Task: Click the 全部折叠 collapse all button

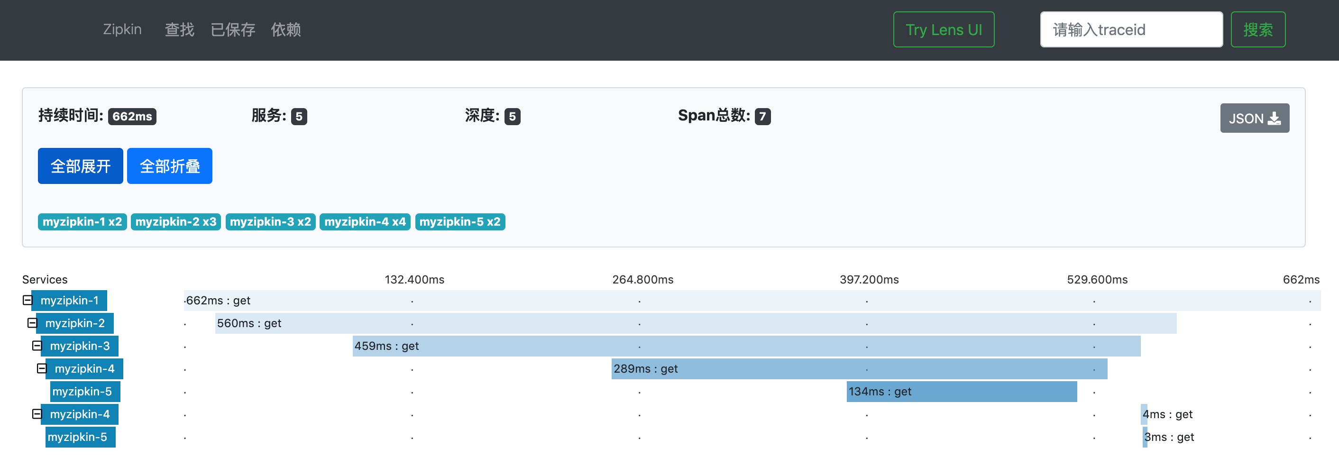Action: [x=169, y=166]
